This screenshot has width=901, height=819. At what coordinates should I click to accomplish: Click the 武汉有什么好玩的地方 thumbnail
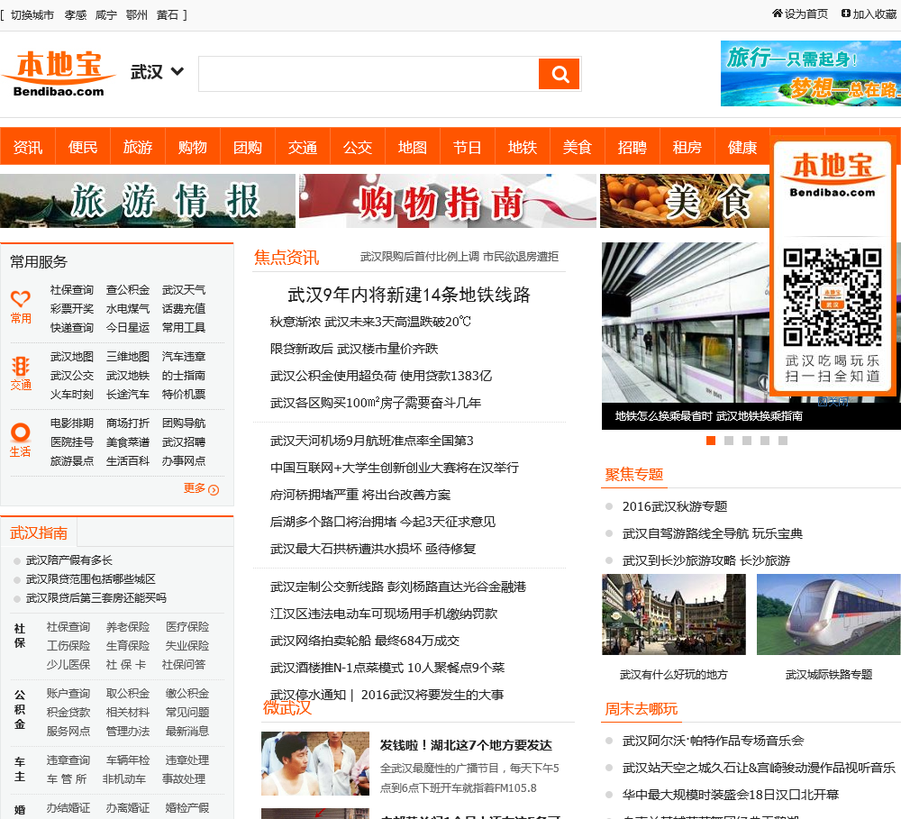(x=673, y=614)
